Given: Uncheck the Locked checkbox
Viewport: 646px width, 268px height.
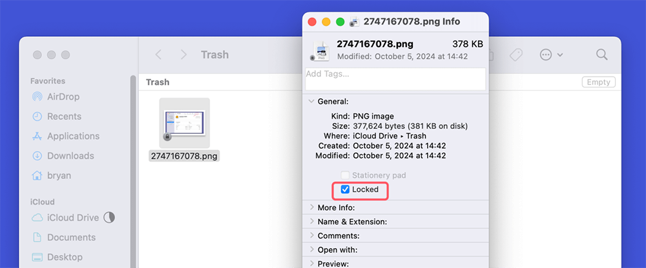Looking at the screenshot, I should pyautogui.click(x=345, y=189).
